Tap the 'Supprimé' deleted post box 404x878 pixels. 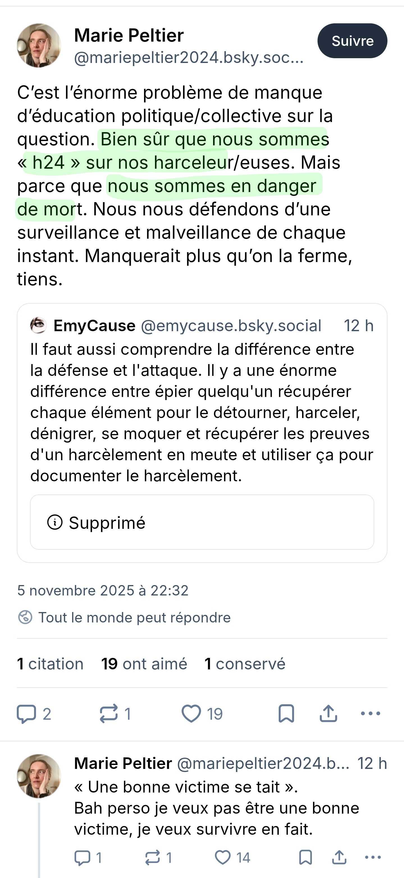click(202, 522)
